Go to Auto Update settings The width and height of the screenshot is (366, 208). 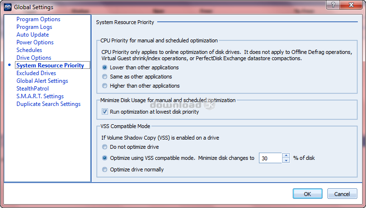click(32, 35)
